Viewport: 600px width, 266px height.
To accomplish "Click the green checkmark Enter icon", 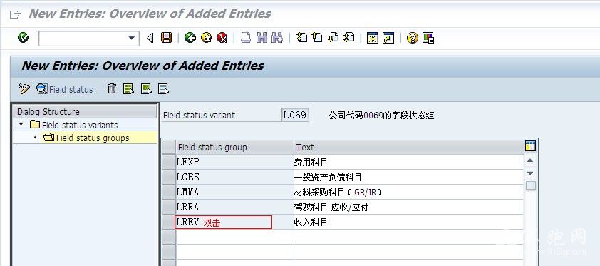I will pos(24,38).
